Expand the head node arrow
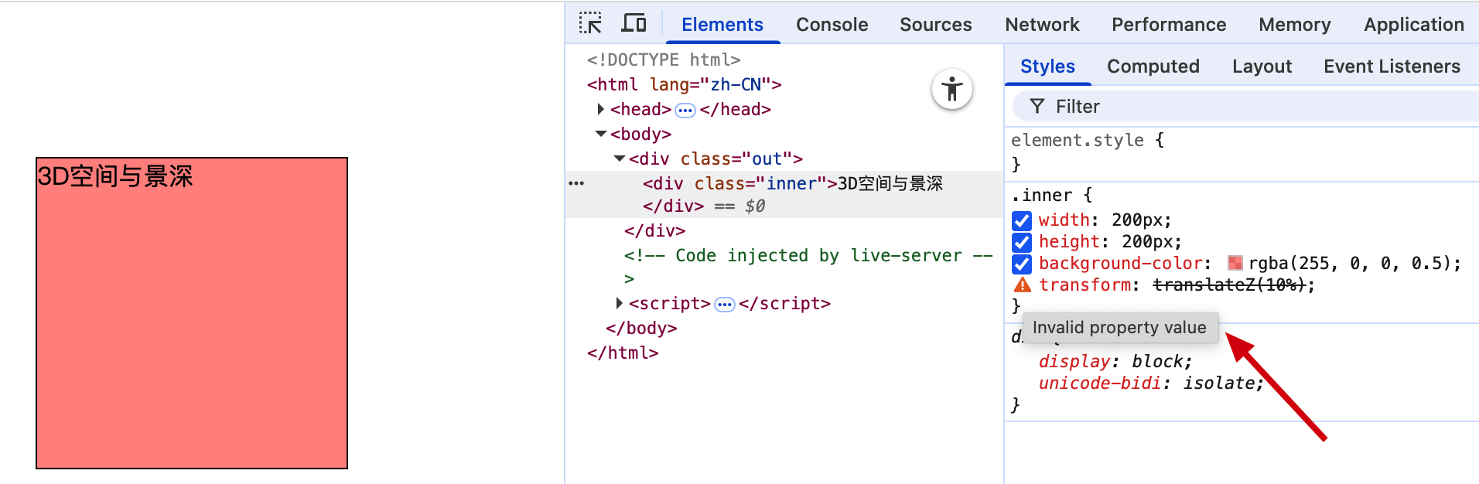This screenshot has width=1479, height=484. coord(600,109)
